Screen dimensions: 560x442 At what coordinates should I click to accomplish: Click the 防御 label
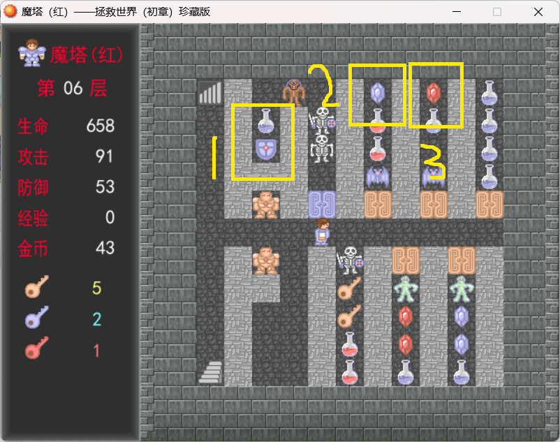(33, 188)
